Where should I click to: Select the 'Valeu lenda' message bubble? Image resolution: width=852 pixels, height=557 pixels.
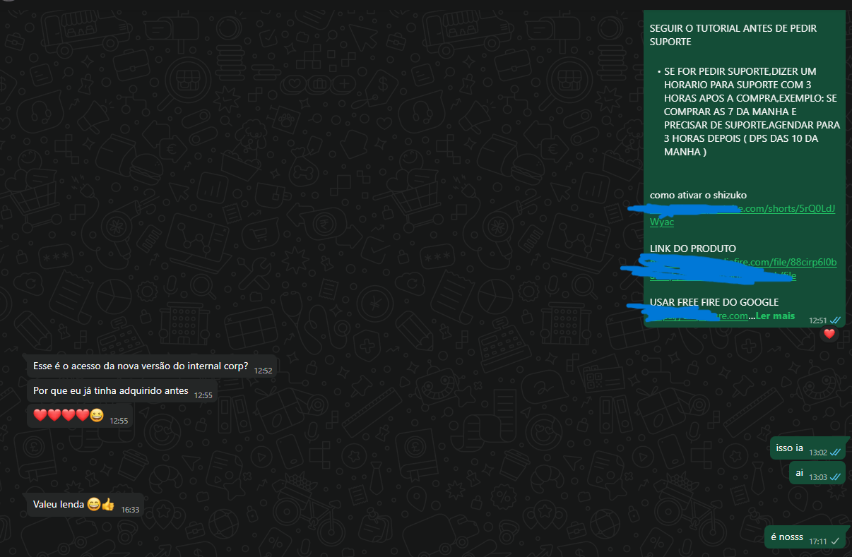click(85, 505)
